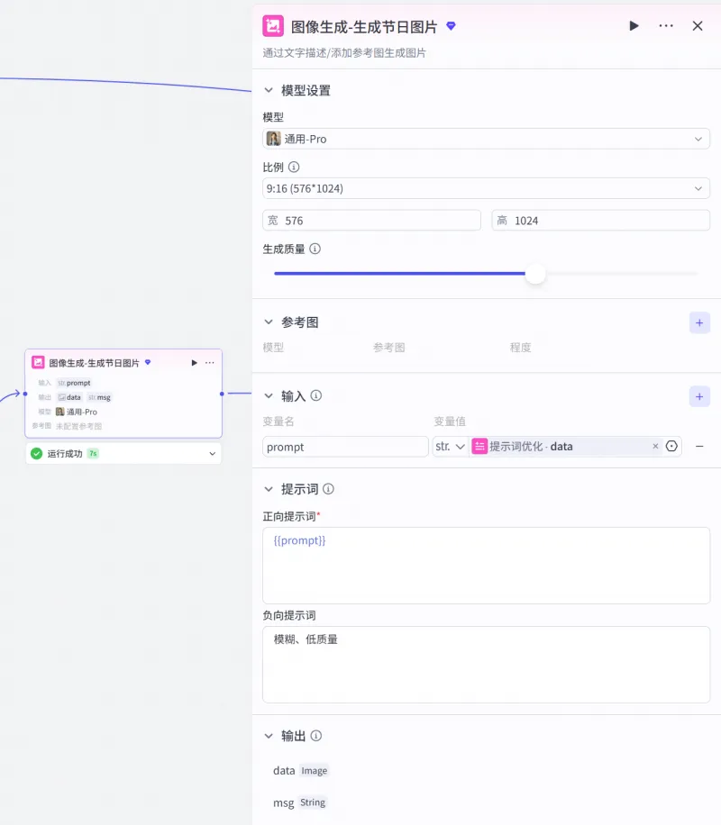Open the 比例 dropdown showing 9:16
The image size is (721, 825).
[486, 188]
